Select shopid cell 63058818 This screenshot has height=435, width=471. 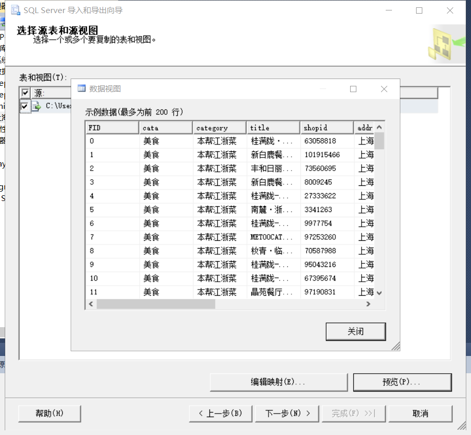[327, 141]
